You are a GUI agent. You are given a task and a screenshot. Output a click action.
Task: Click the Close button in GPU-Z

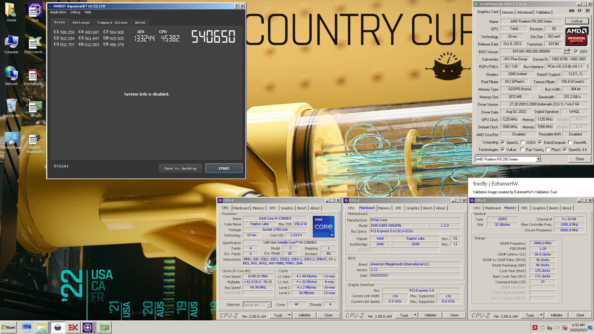point(580,159)
